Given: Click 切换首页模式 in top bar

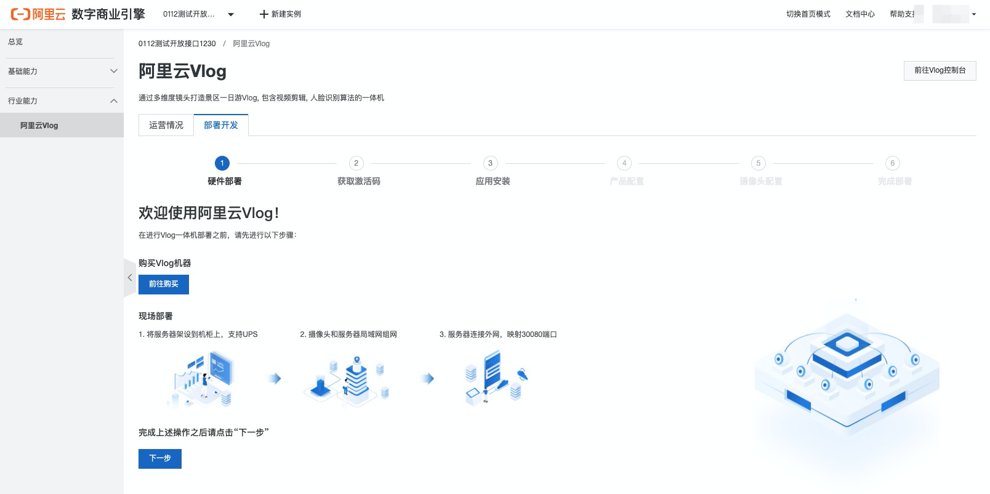Looking at the screenshot, I should [x=808, y=14].
